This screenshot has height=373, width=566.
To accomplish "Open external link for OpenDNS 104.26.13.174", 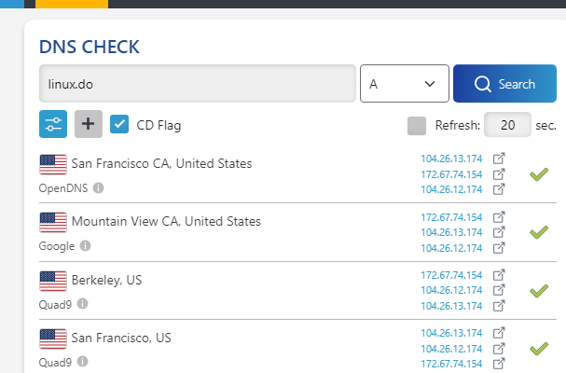I will click(x=499, y=159).
